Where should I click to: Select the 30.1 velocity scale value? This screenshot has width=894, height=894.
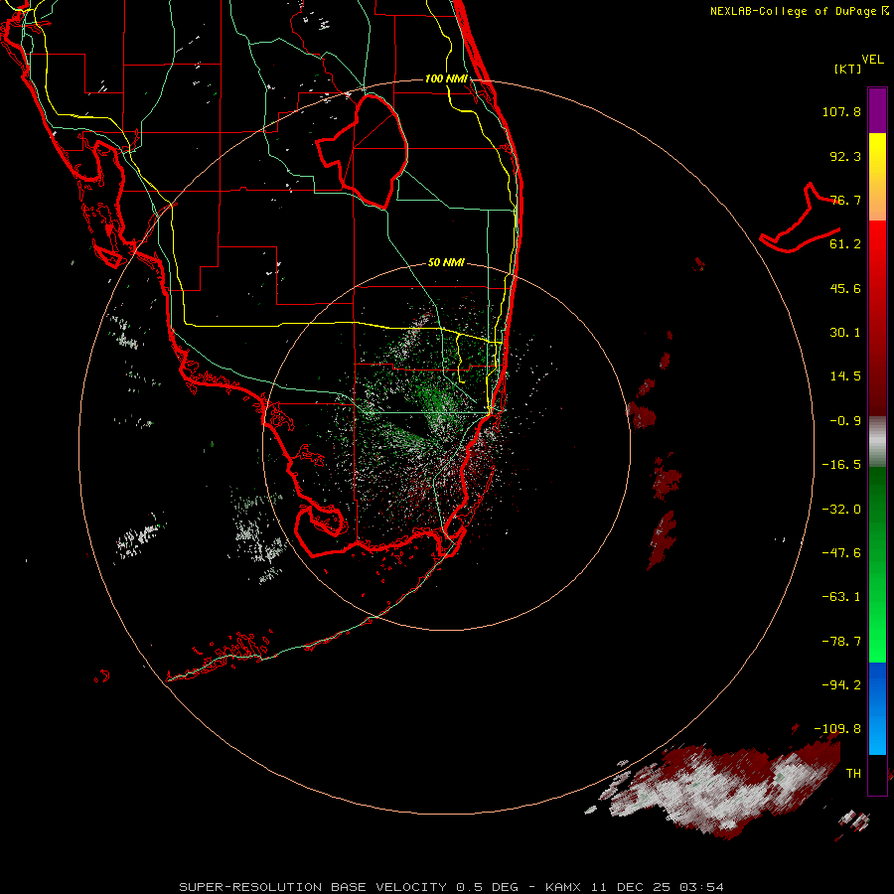(x=845, y=333)
